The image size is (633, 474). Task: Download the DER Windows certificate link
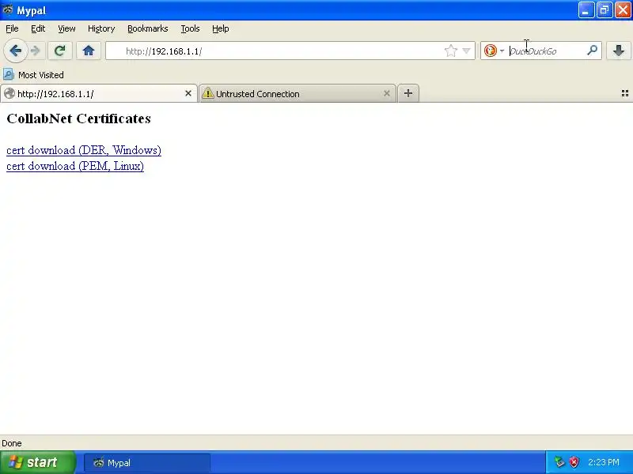click(x=84, y=150)
